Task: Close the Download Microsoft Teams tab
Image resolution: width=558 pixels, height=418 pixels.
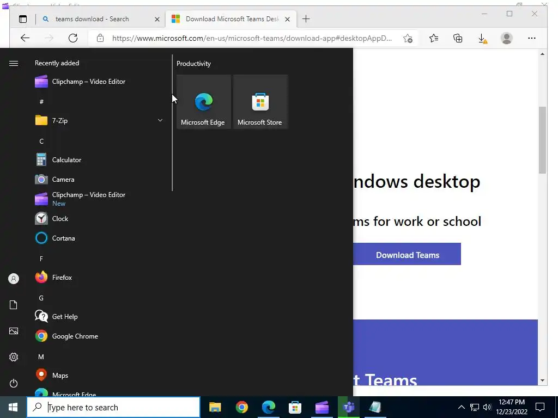Action: [288, 19]
